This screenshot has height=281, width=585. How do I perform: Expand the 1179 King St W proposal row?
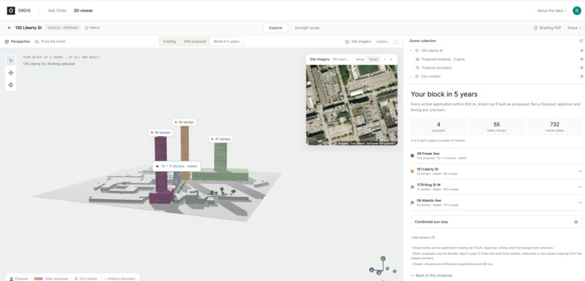(x=580, y=187)
